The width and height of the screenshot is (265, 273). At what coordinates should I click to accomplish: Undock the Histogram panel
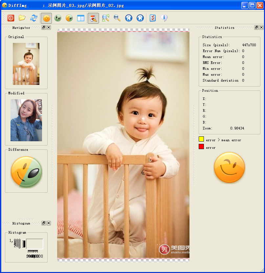coord(44,223)
